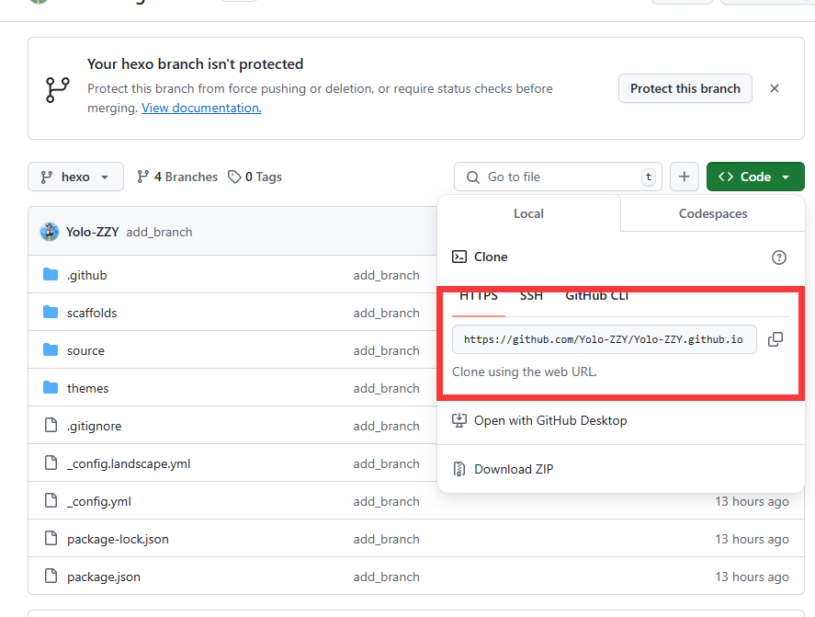Screen dimensions: 815x617
Task: Click the Download ZIP icon
Action: click(x=459, y=469)
